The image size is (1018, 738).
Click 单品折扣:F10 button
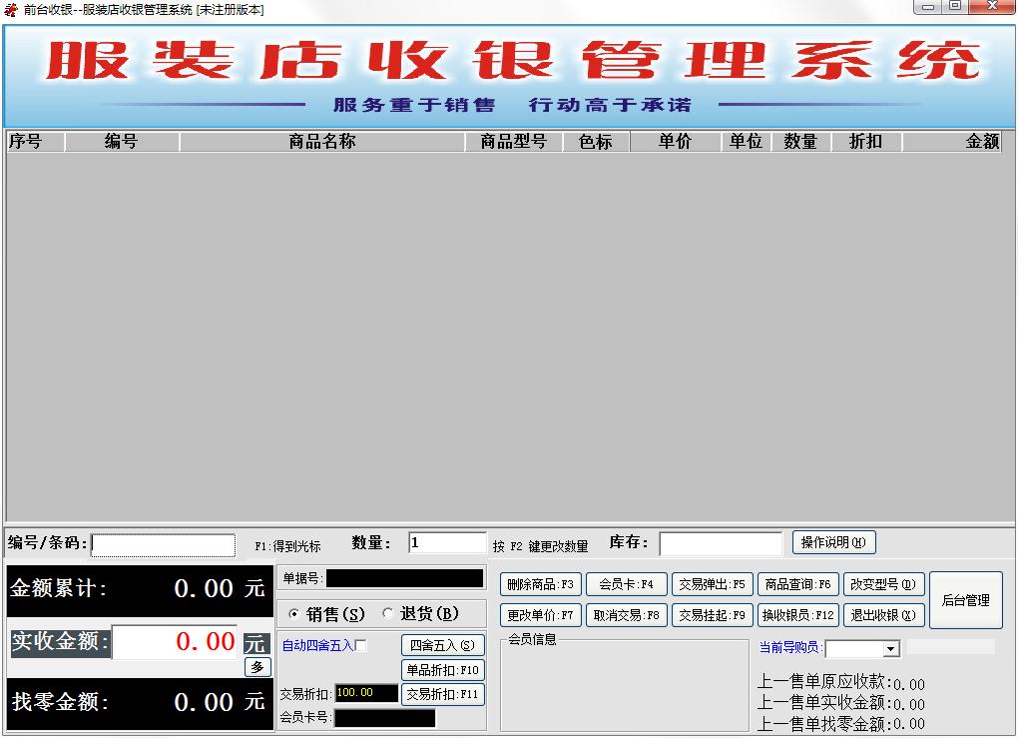click(x=442, y=670)
